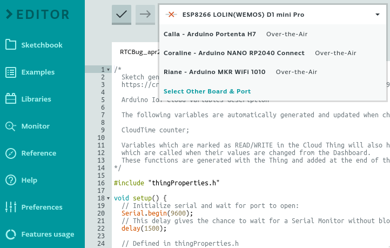Click the Monitor magnifier icon
Screen dimensions: 390x248
11,126
